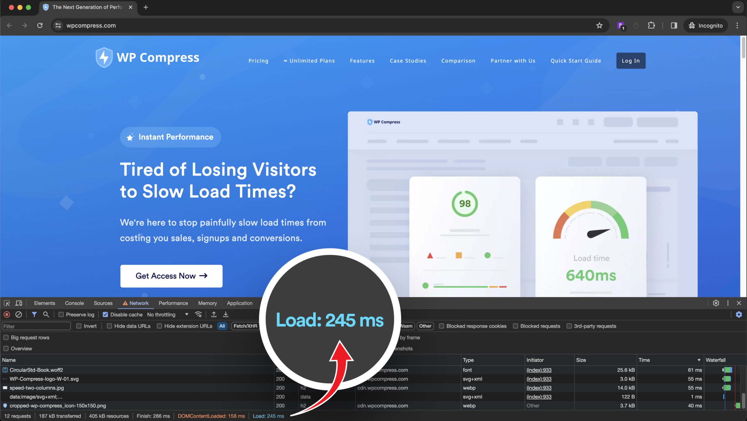The image size is (747, 421).
Task: Stop recording the network log
Action: 7,314
